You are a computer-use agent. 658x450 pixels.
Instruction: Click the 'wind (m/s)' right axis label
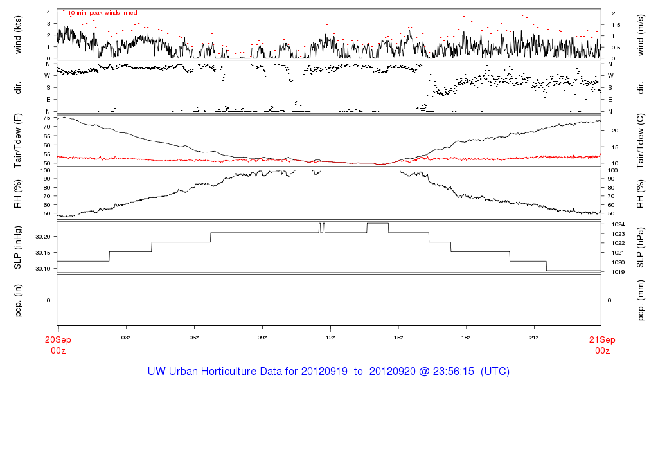(641, 34)
